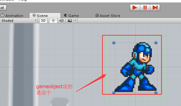Pause the game with the pause button
The height and width of the screenshot is (106, 181).
[145, 8]
